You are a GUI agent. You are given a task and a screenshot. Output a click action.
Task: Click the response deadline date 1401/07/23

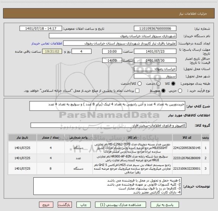(155, 52)
